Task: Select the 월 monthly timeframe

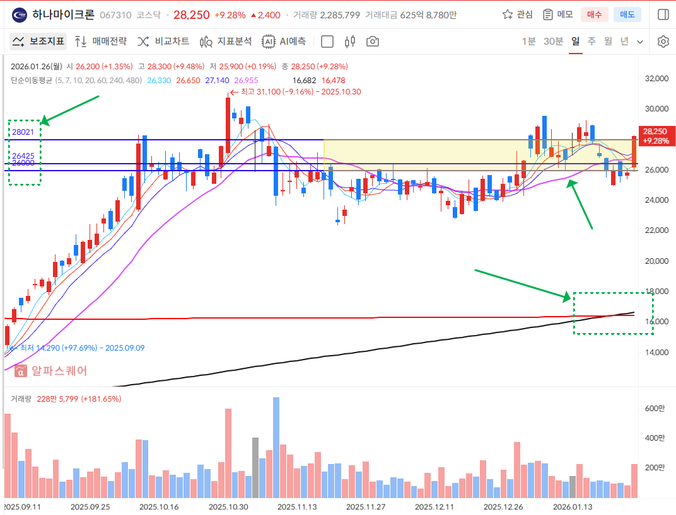Action: point(608,42)
